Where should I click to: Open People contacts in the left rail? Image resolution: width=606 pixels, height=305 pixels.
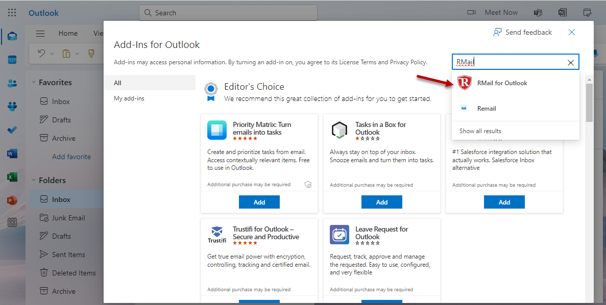pyautogui.click(x=12, y=83)
